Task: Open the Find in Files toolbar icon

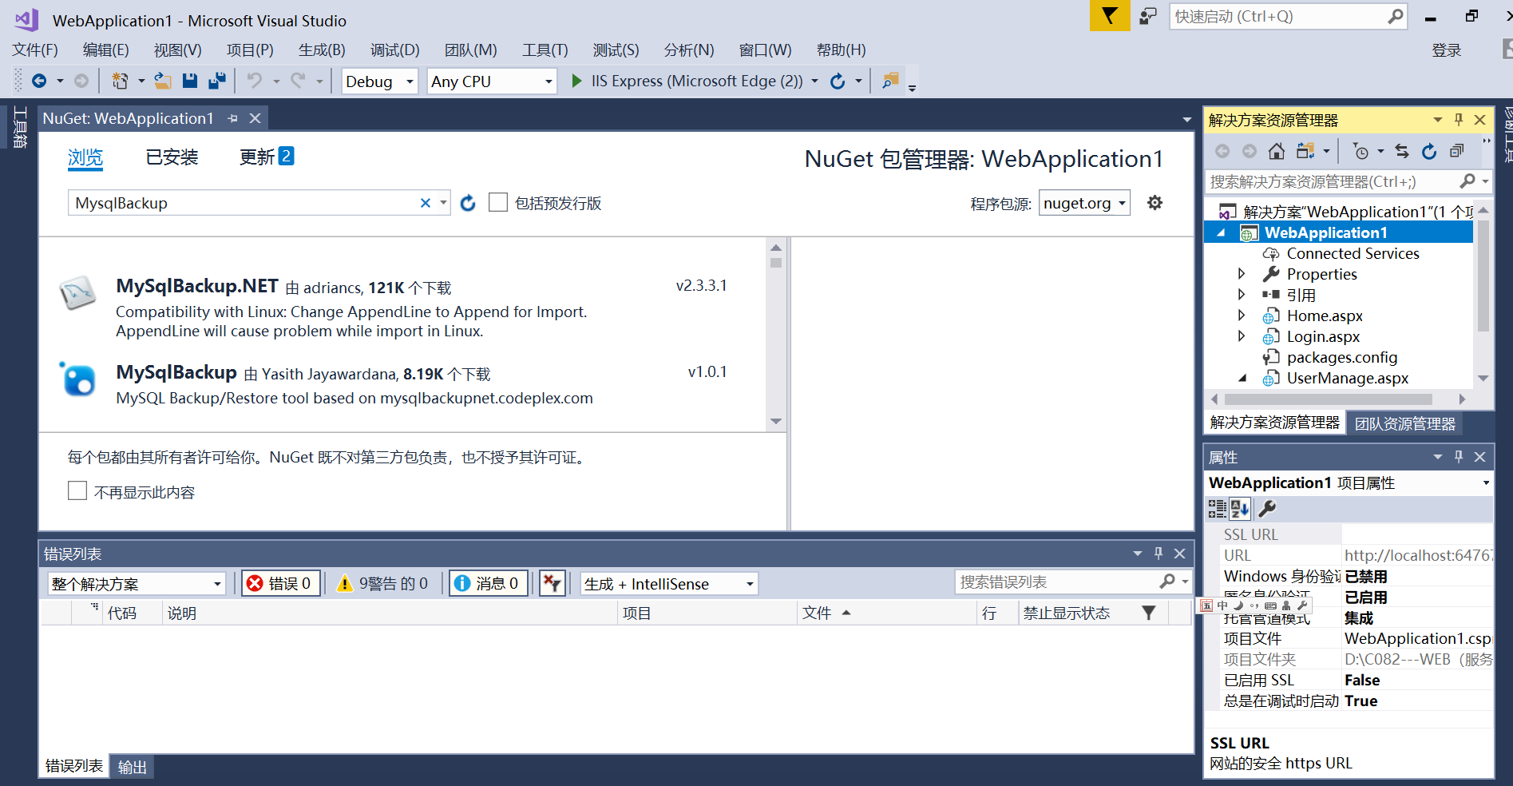Action: point(890,81)
